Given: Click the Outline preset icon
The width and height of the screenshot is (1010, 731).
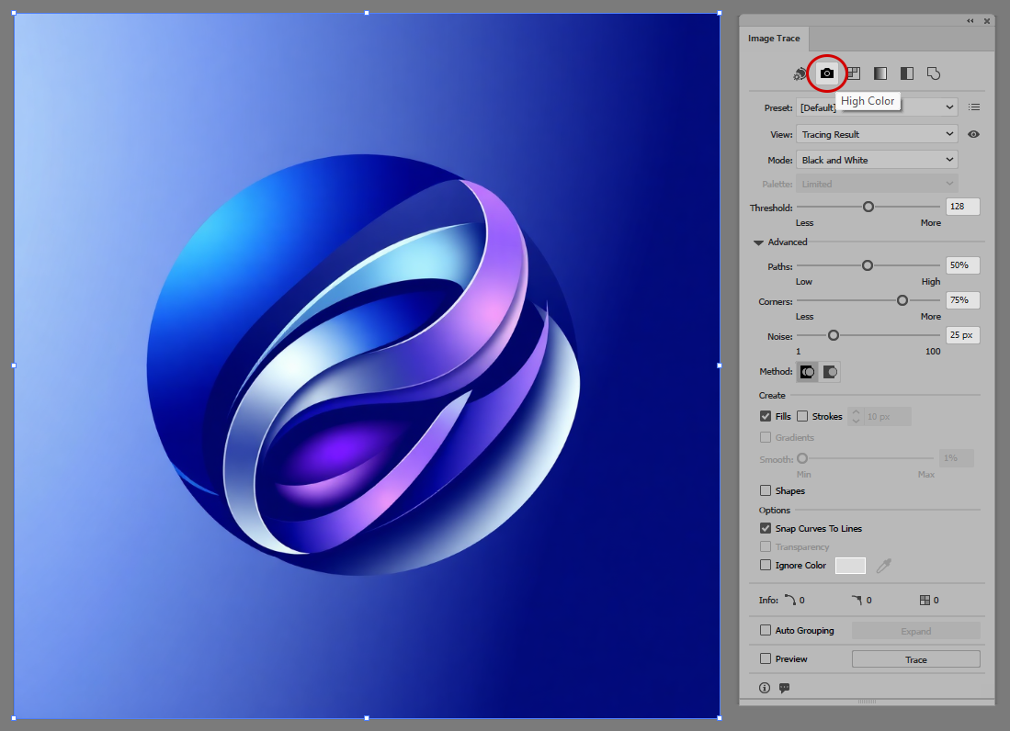Looking at the screenshot, I should [934, 73].
